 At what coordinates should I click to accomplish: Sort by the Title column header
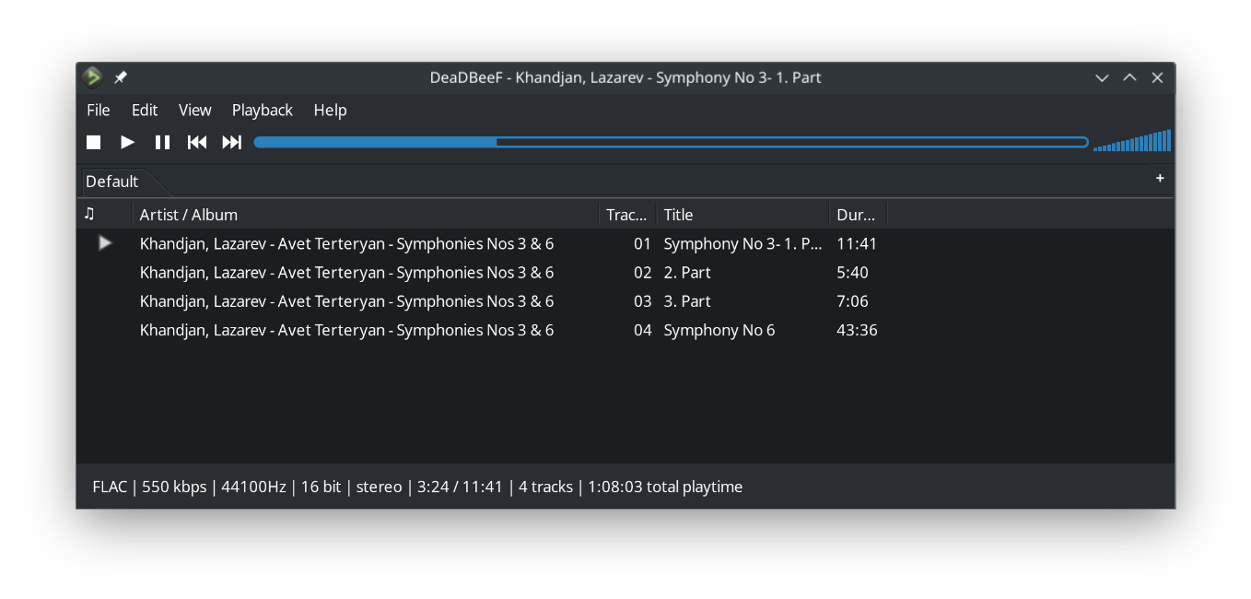[742, 215]
